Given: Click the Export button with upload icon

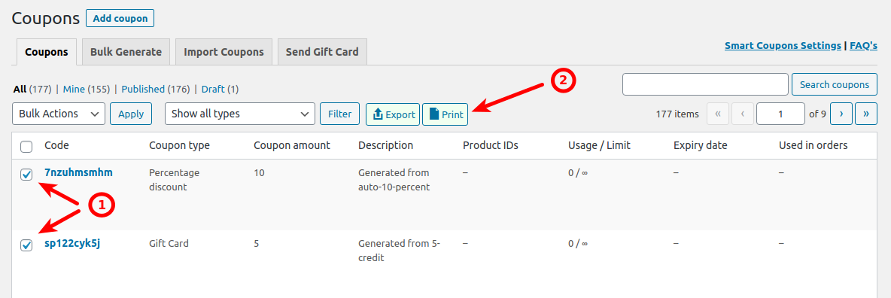Looking at the screenshot, I should point(393,114).
